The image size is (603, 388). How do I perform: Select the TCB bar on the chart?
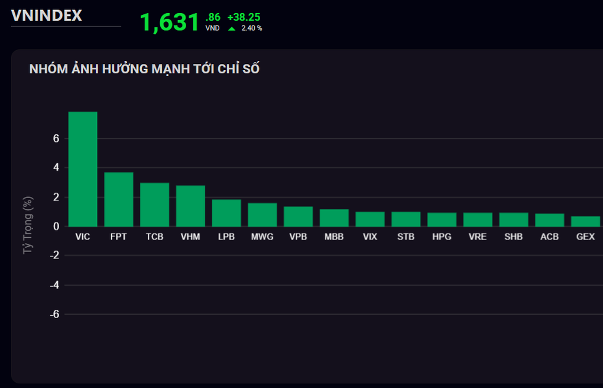pos(154,204)
